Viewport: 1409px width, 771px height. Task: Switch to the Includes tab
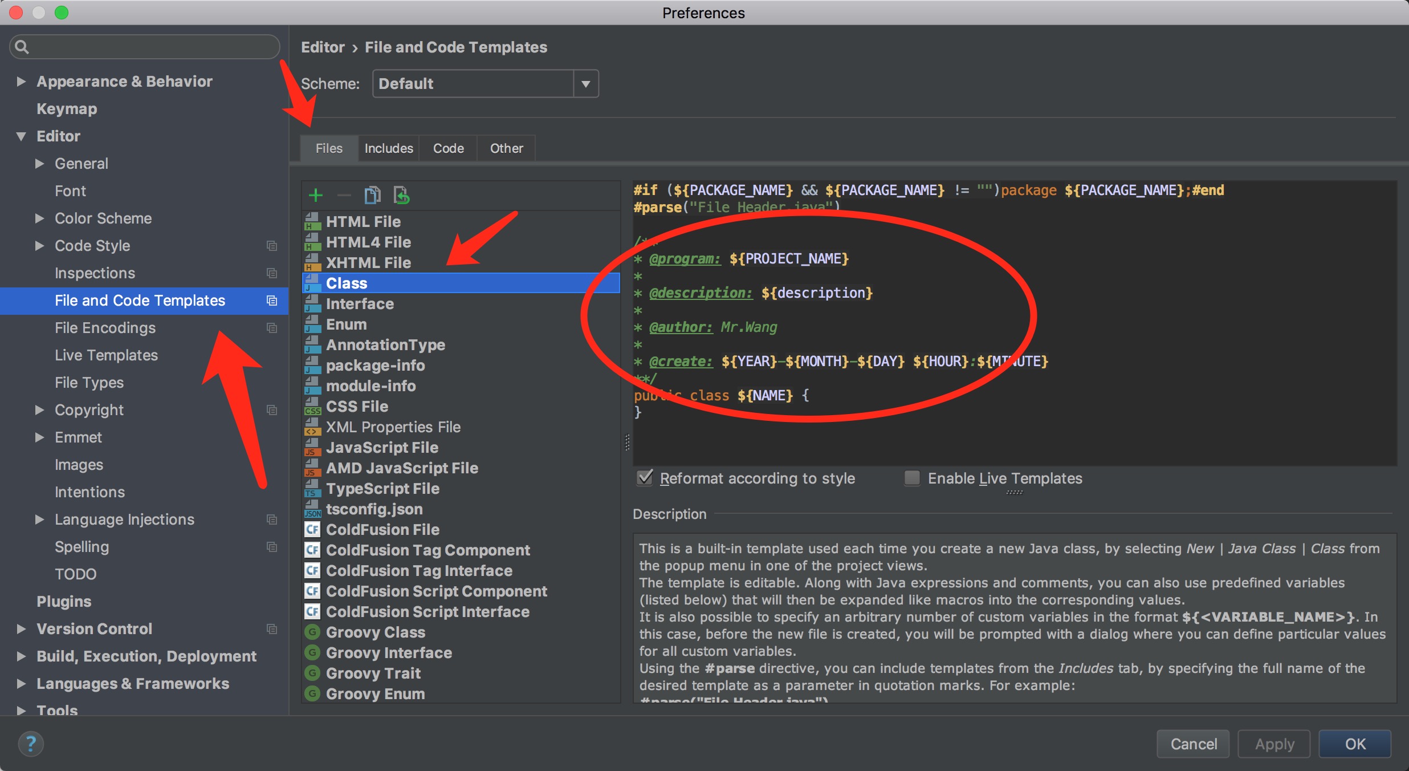pyautogui.click(x=388, y=147)
